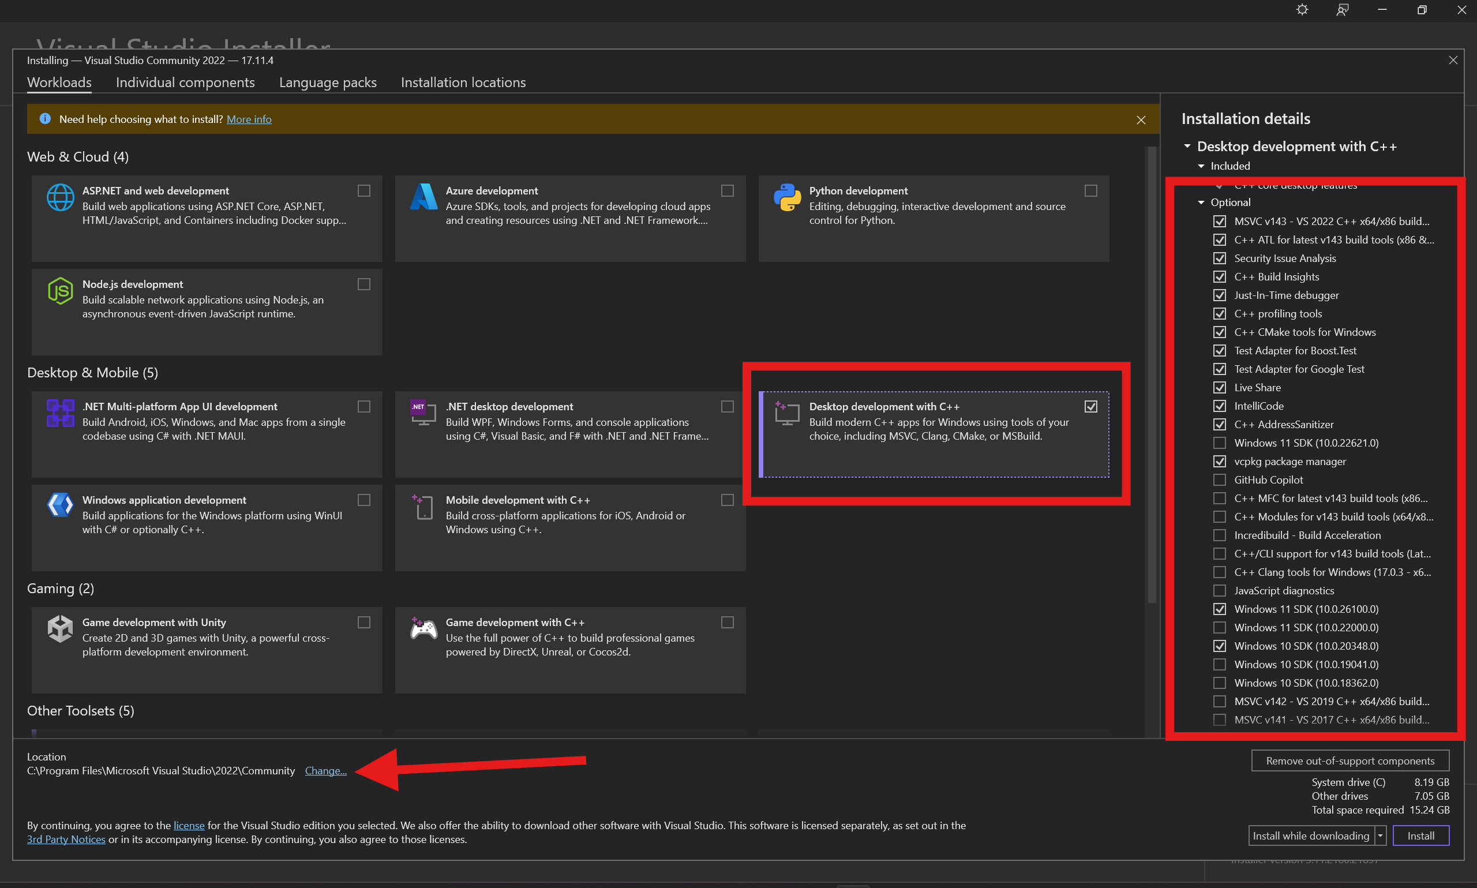Enable MSVC v142 - VS 2019 build tools
The width and height of the screenshot is (1477, 888).
[1219, 701]
